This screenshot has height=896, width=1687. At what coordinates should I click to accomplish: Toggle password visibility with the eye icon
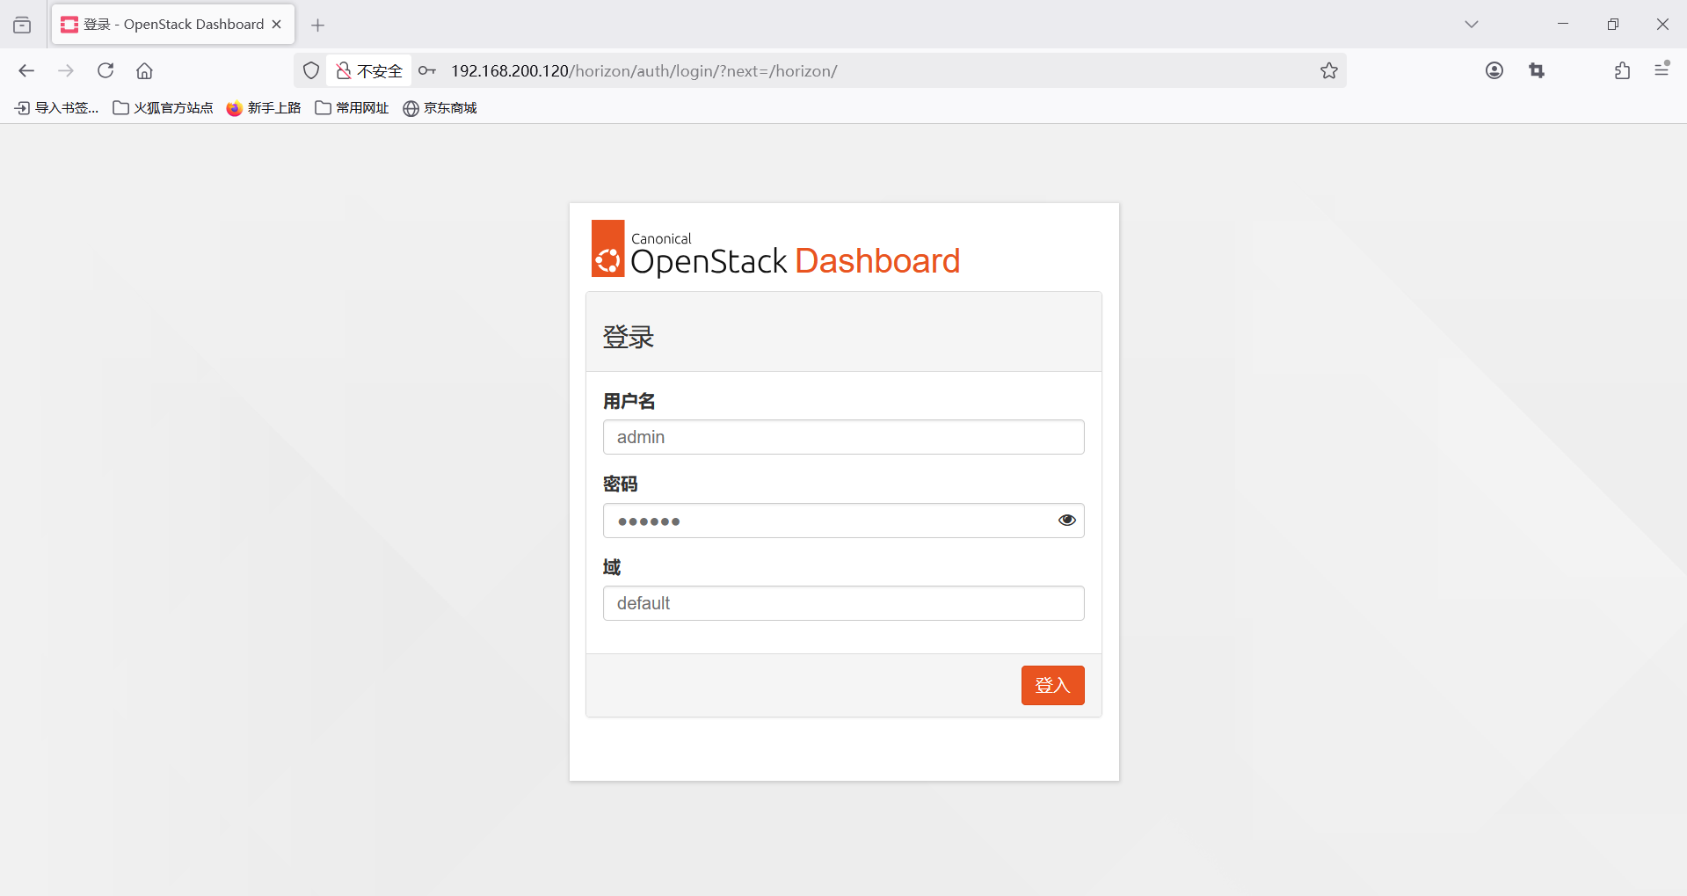(1067, 521)
